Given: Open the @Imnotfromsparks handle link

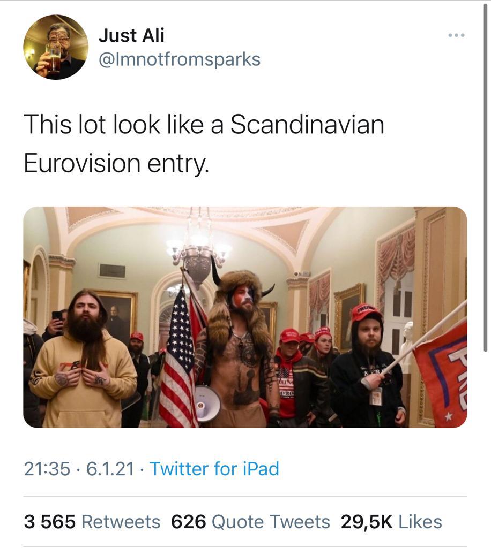Looking at the screenshot, I should (180, 59).
